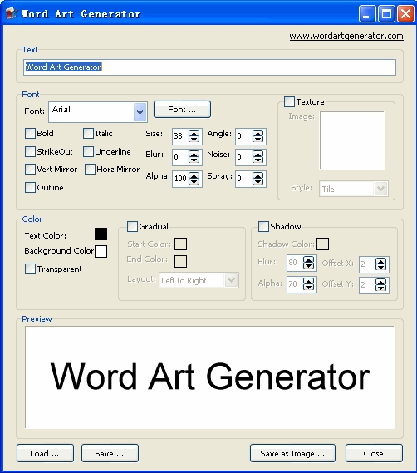
Task: Pick the Background Color white swatch
Action: [101, 251]
